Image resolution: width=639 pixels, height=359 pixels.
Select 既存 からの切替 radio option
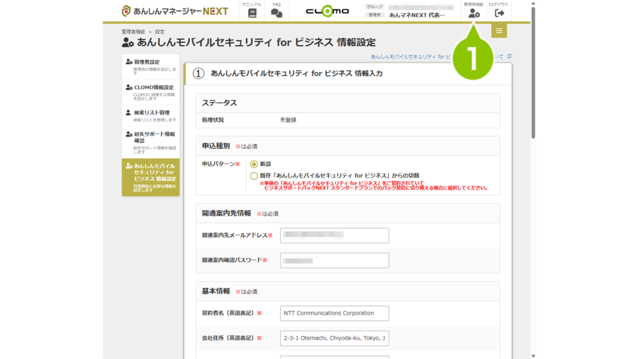254,176
